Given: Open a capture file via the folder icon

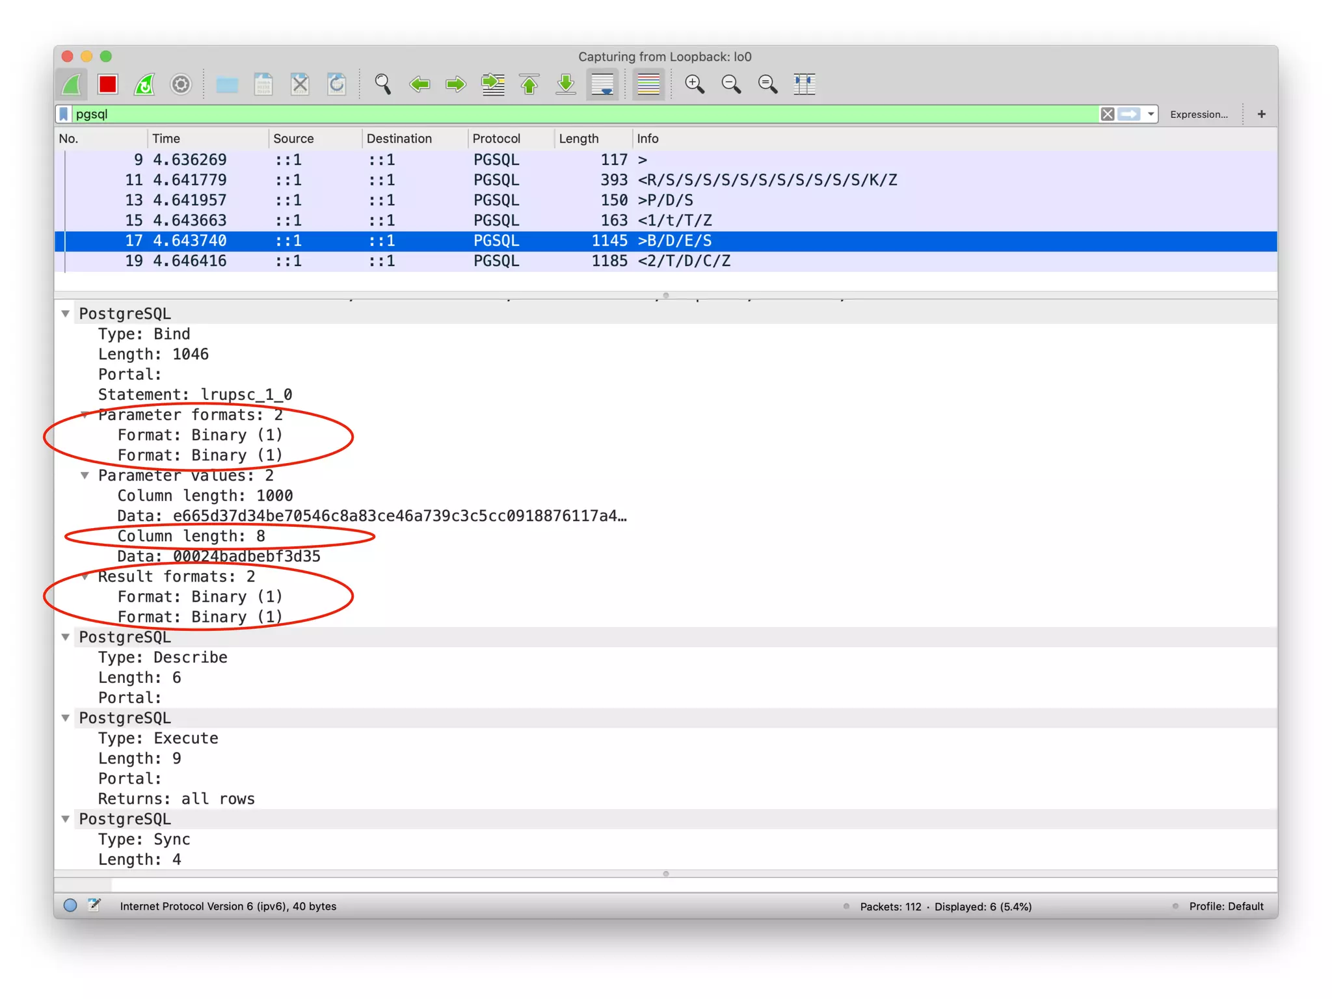Looking at the screenshot, I should [227, 84].
